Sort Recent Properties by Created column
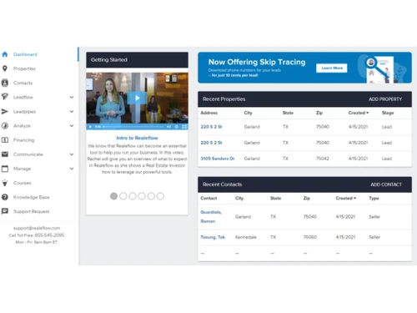This screenshot has height=313, width=417. [359, 113]
